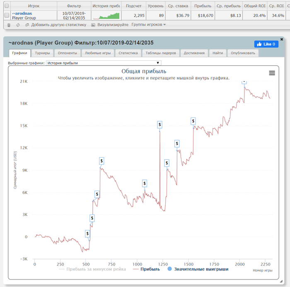
Task: Click the ~arodnas player link
Action: coord(22,13)
